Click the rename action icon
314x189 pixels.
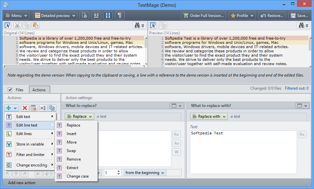point(43,108)
